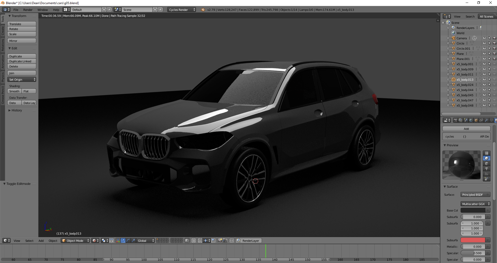Enable scale manipulator icon
497x263 pixels.
(x=134, y=241)
